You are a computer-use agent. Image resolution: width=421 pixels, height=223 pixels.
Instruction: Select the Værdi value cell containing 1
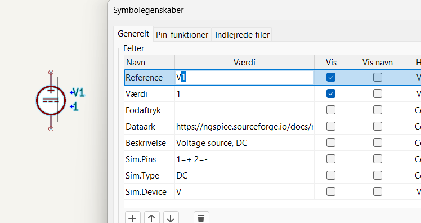point(244,94)
